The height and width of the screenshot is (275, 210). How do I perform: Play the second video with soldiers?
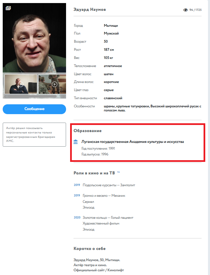[55, 84]
